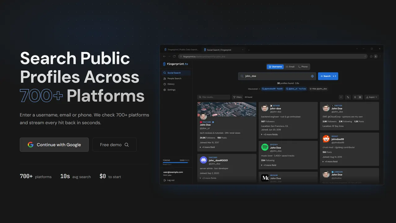The image size is (396, 223).
Task: Expand "+1 more field" on the Spotify card
Action: (269, 165)
